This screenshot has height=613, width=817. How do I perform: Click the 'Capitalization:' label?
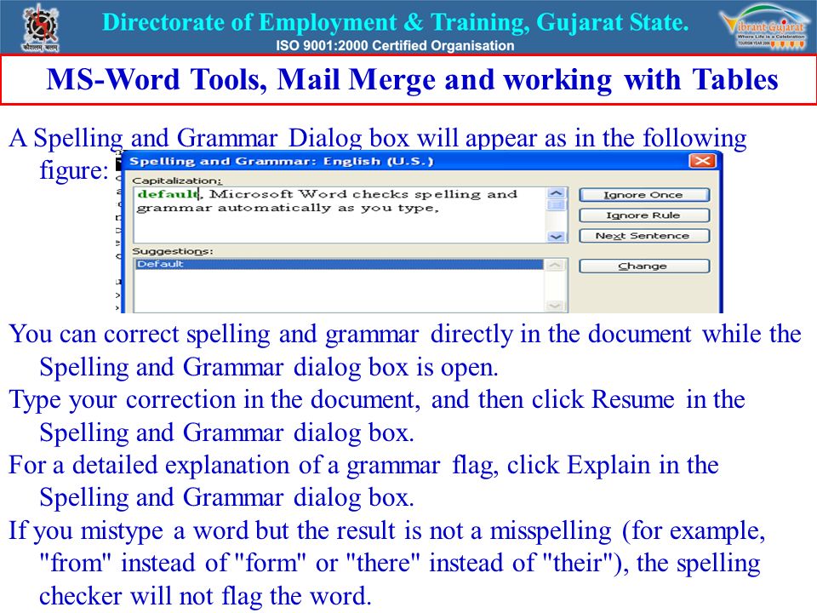(x=177, y=180)
